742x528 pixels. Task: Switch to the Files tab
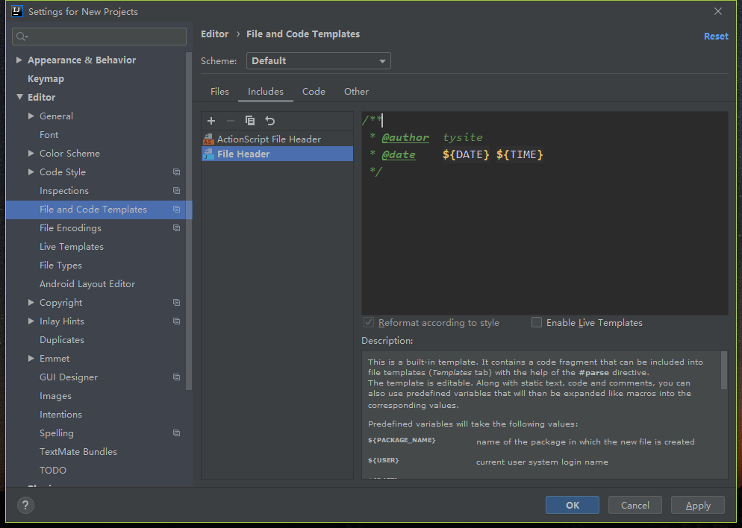point(219,92)
